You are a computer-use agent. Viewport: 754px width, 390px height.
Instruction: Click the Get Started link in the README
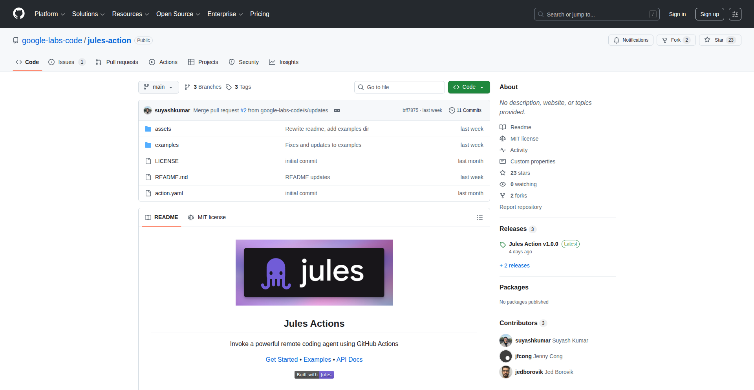click(282, 359)
